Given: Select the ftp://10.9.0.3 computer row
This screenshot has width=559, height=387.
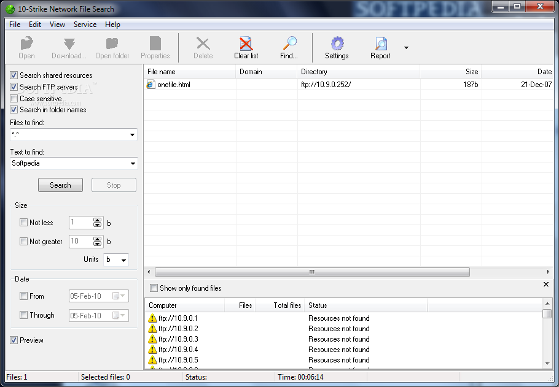Looking at the screenshot, I should tap(343, 339).
